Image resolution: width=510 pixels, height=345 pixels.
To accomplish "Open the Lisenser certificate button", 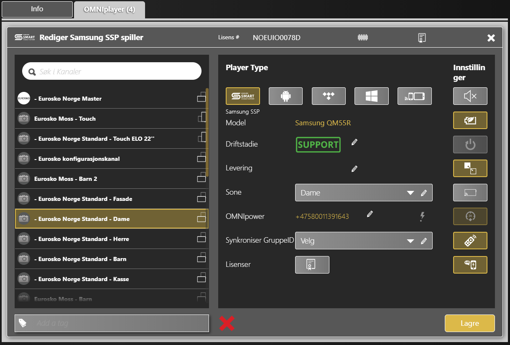I will pos(312,265).
